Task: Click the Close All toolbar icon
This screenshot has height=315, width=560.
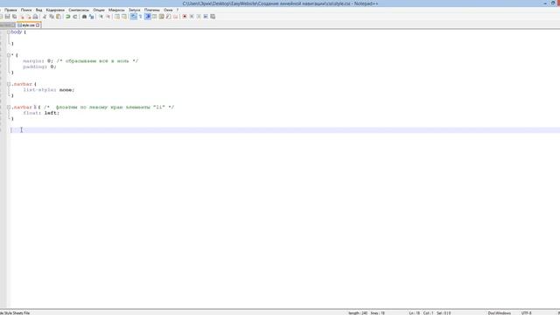Action: (29, 17)
